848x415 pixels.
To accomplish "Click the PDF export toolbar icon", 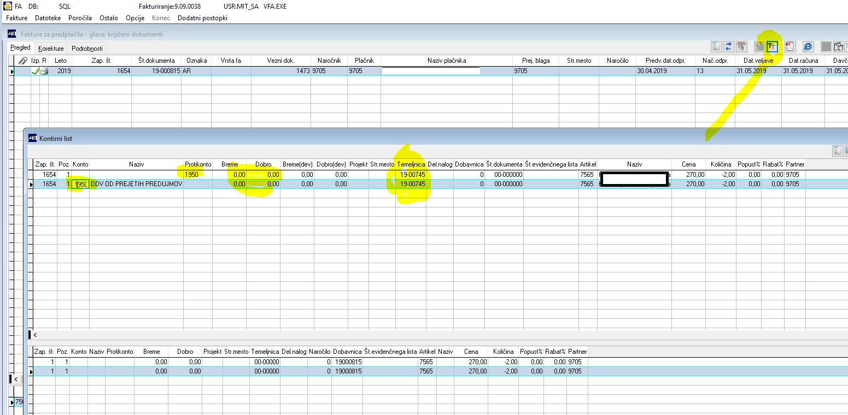I will click(789, 46).
